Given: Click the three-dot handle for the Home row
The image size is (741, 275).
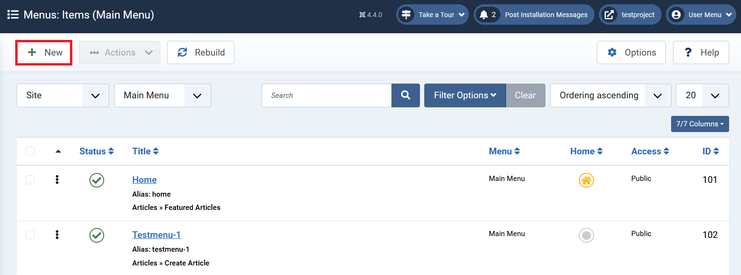Looking at the screenshot, I should pos(57,180).
